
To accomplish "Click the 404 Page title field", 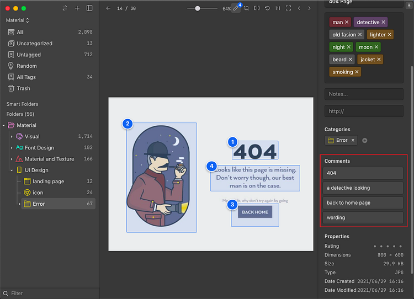I will point(364,3).
